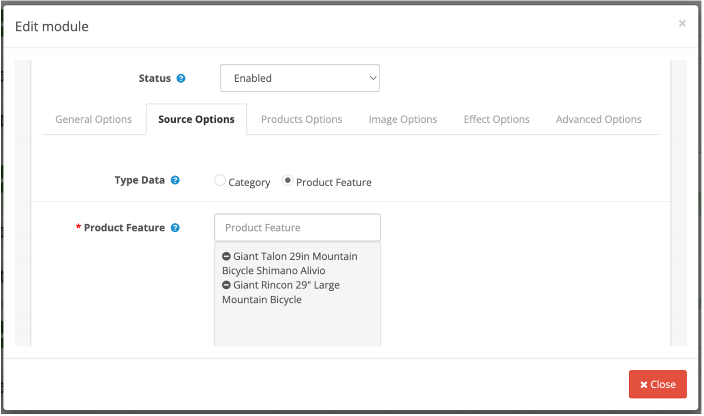This screenshot has height=416, width=704.
Task: Click the Product Feature help icon
Action: click(175, 228)
